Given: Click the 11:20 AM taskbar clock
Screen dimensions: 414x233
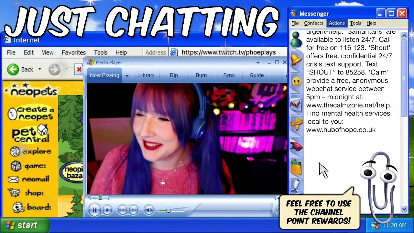Looking at the screenshot, I should [394, 225].
